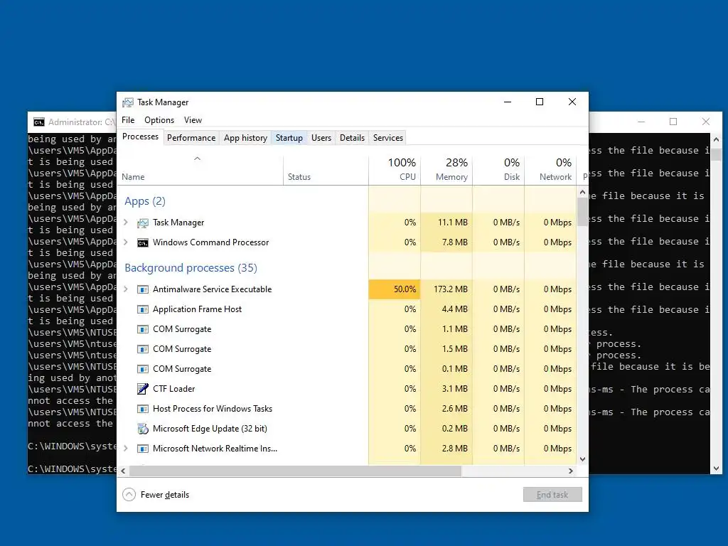The image size is (728, 546).
Task: Click the Command Prompt scroll down arrow
Action: pos(717,469)
